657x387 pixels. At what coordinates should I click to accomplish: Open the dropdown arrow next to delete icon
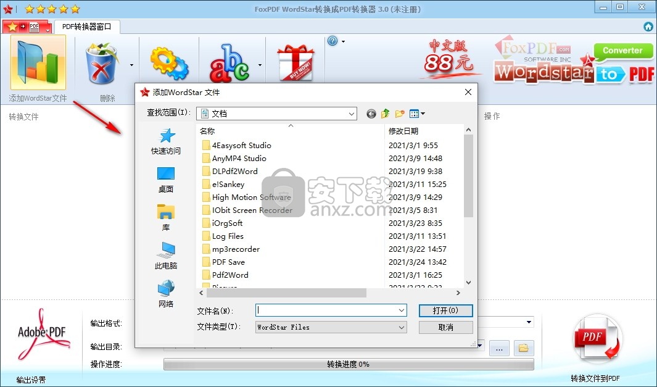coord(131,65)
